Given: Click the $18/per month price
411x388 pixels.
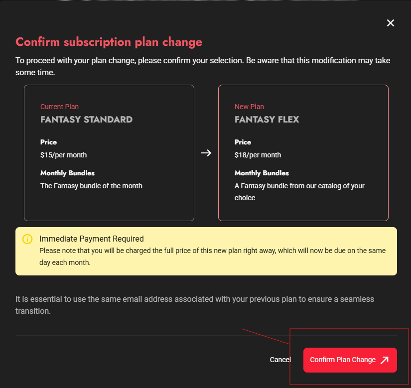Looking at the screenshot, I should coord(258,155).
